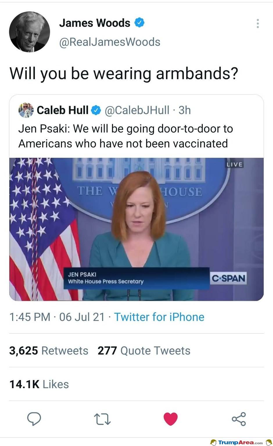Image resolution: width=273 pixels, height=446 pixels.
Task: Click the blue verified badge beside James Woods
Action: pyautogui.click(x=139, y=23)
